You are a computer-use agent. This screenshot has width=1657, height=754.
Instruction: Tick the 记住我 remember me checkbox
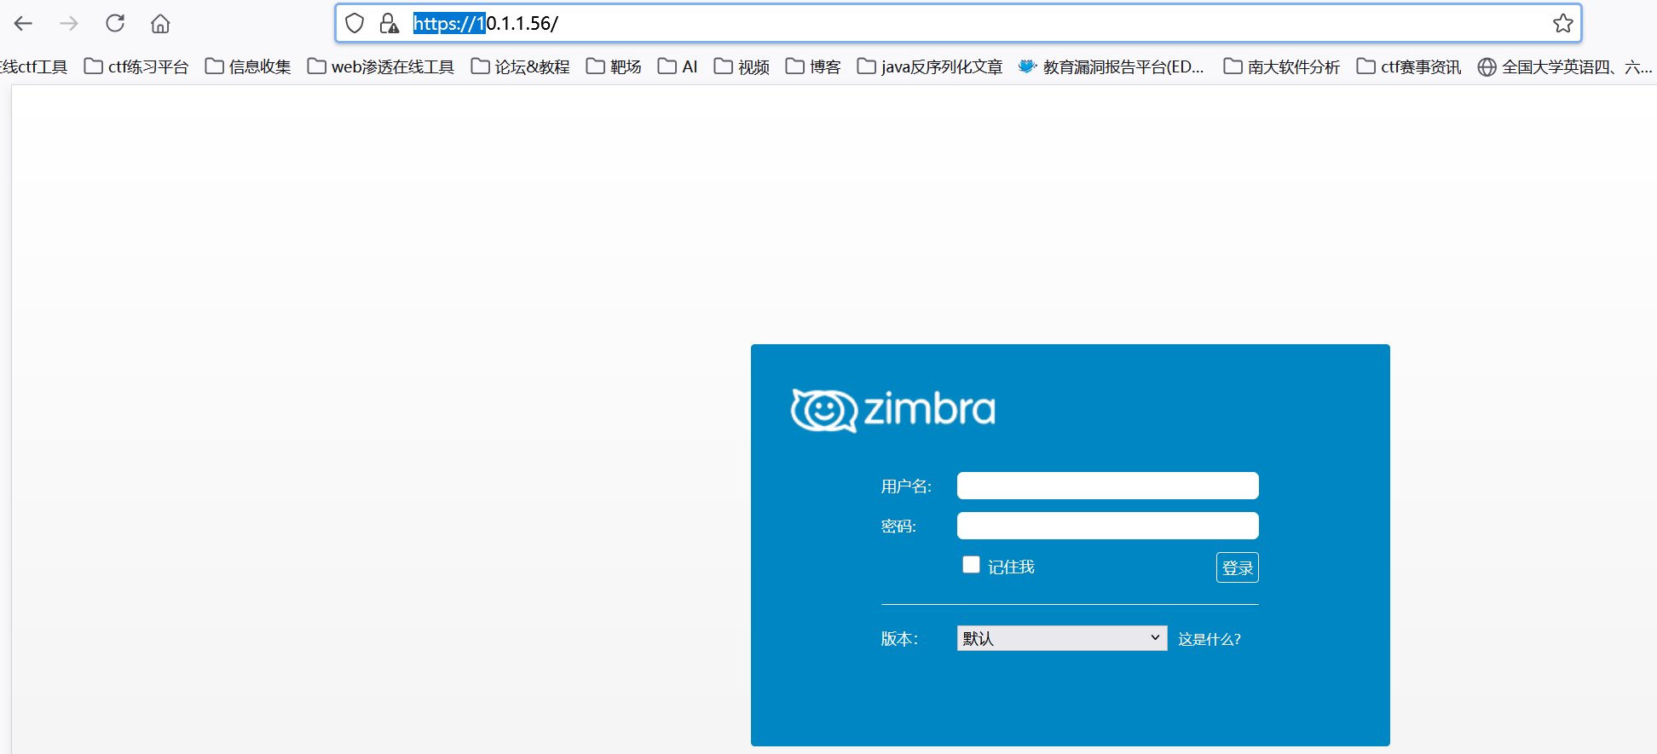click(971, 565)
